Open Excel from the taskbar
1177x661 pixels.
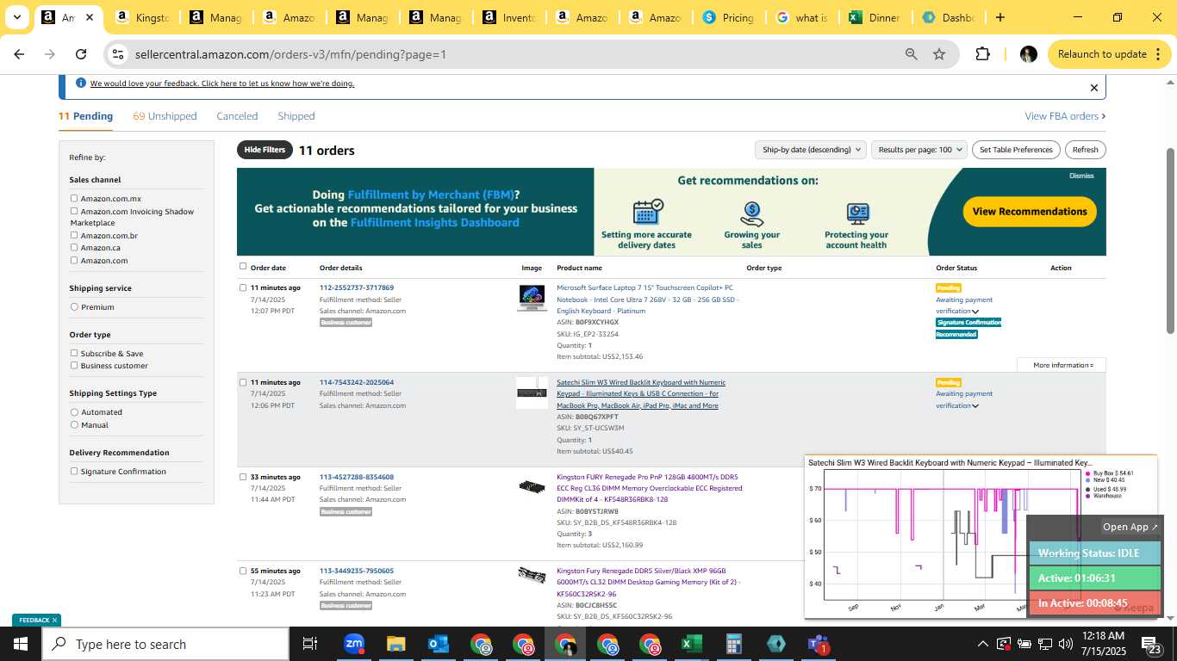pos(691,644)
